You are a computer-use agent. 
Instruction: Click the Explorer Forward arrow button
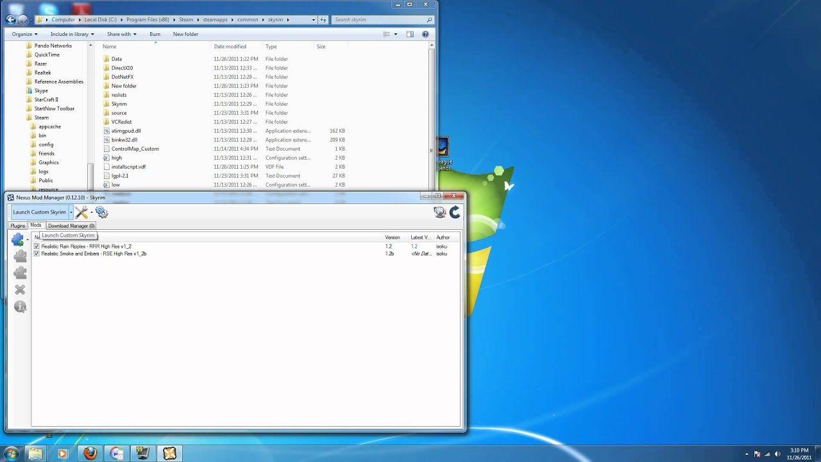[x=22, y=19]
